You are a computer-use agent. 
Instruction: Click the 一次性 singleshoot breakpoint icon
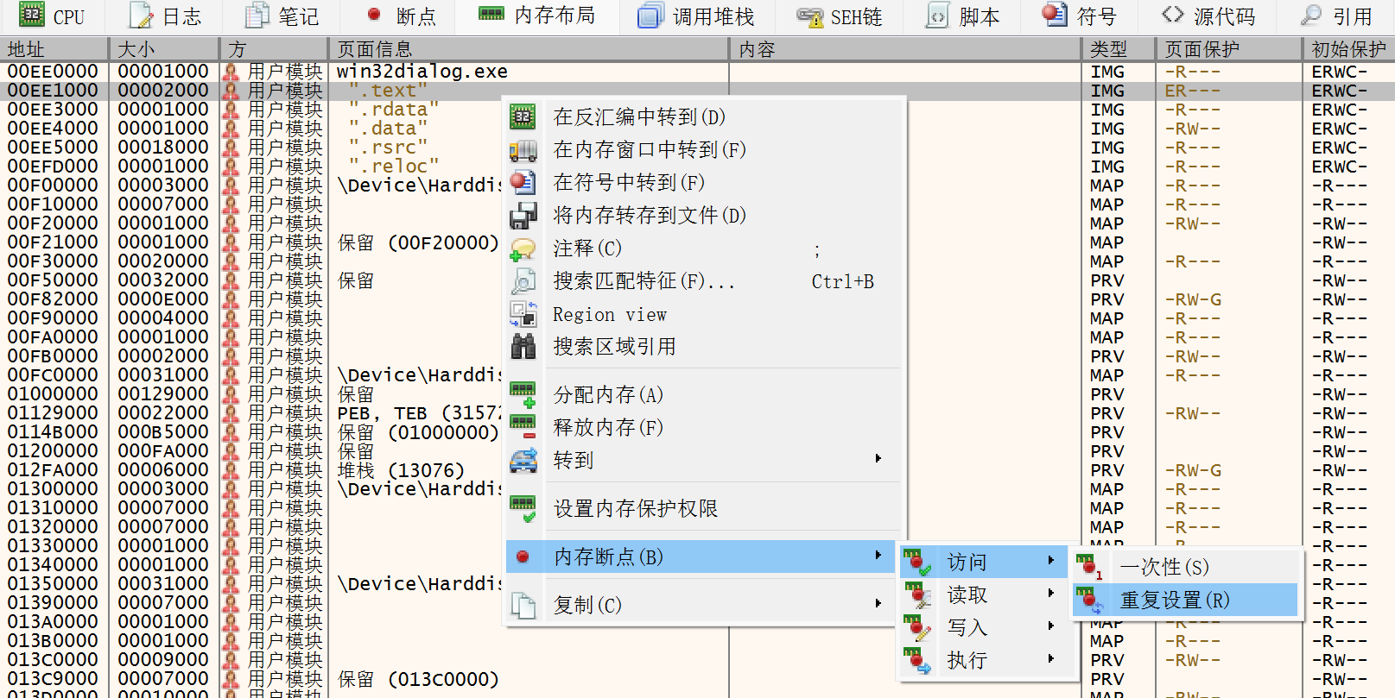(x=1089, y=568)
